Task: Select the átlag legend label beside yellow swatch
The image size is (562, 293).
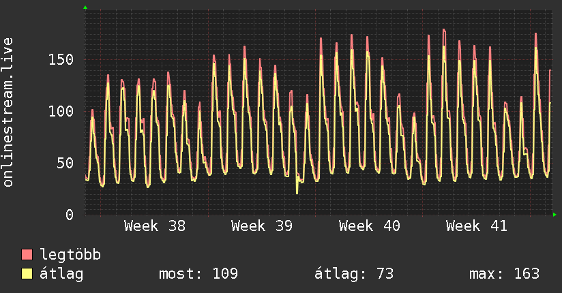Action: [61, 274]
